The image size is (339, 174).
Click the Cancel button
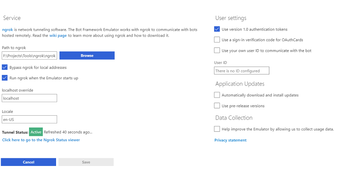[28, 162]
